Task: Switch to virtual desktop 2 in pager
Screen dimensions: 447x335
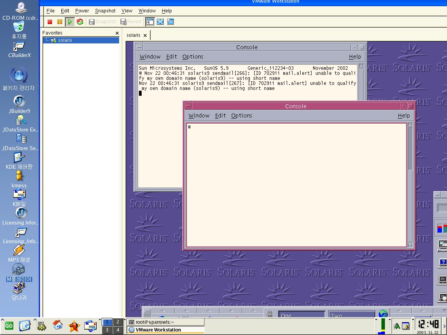Action: tap(118, 322)
